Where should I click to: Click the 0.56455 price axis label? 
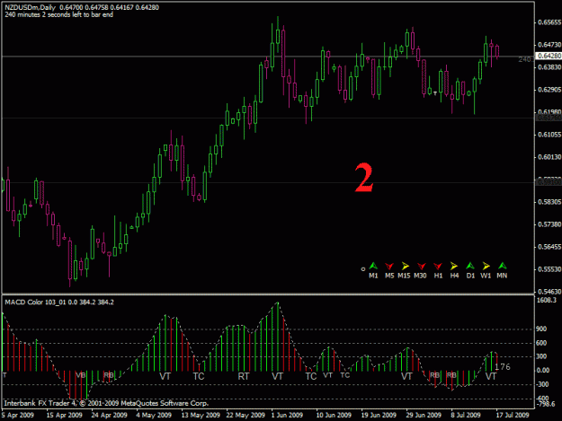[x=549, y=247]
